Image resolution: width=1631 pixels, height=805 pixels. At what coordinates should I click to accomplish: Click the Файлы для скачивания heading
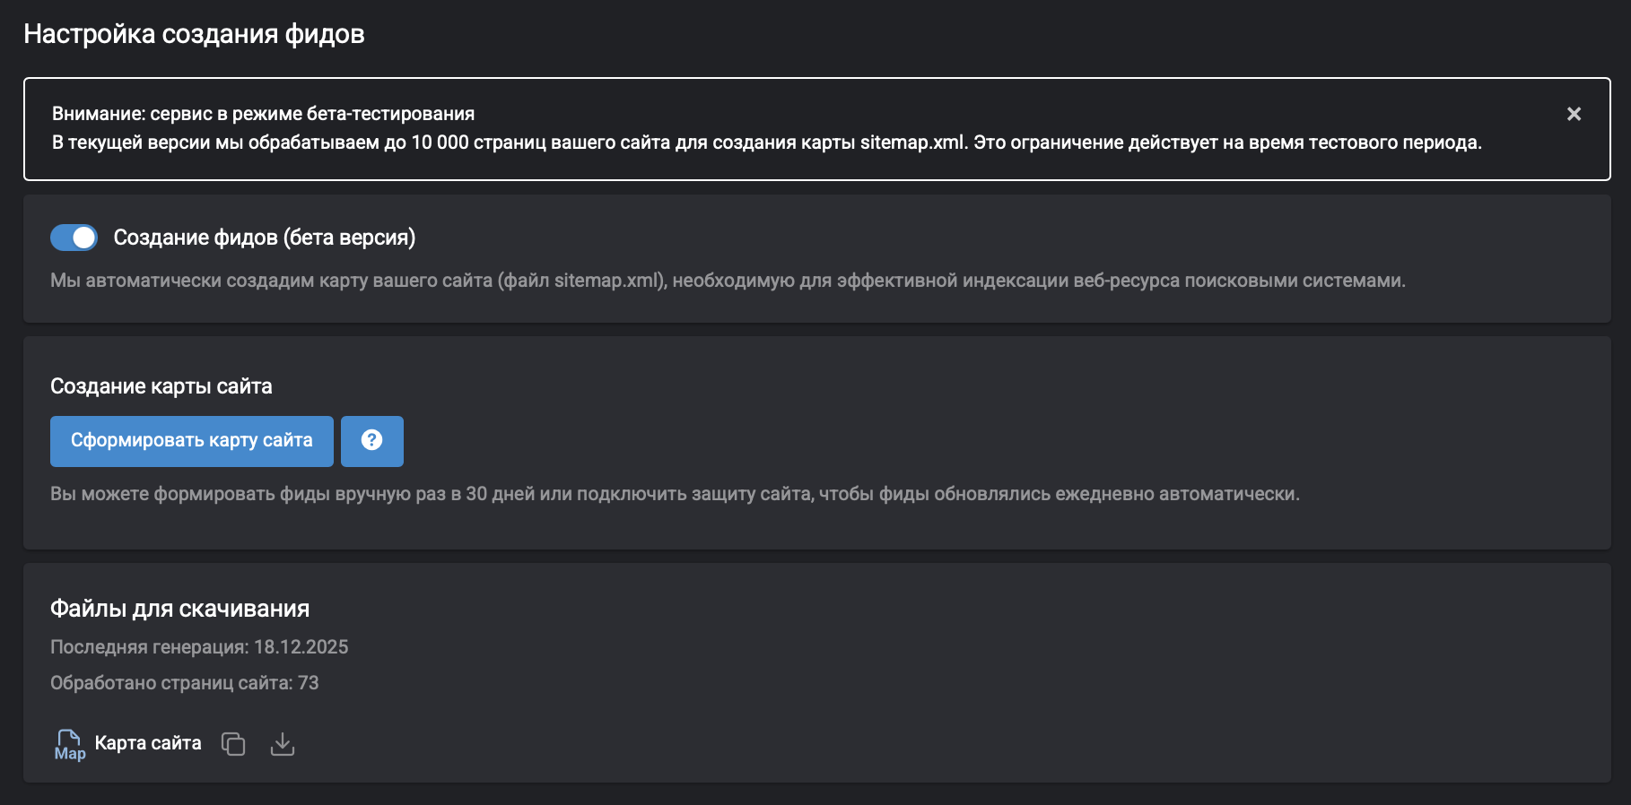tap(179, 608)
